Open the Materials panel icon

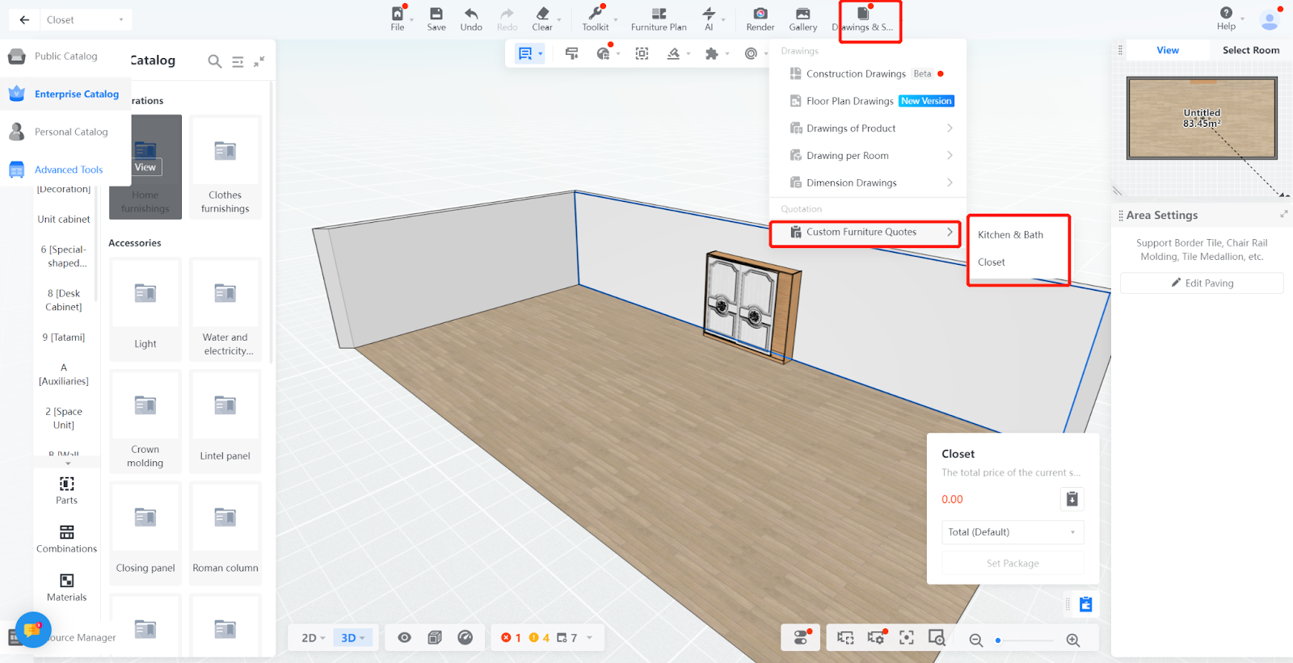pos(66,581)
